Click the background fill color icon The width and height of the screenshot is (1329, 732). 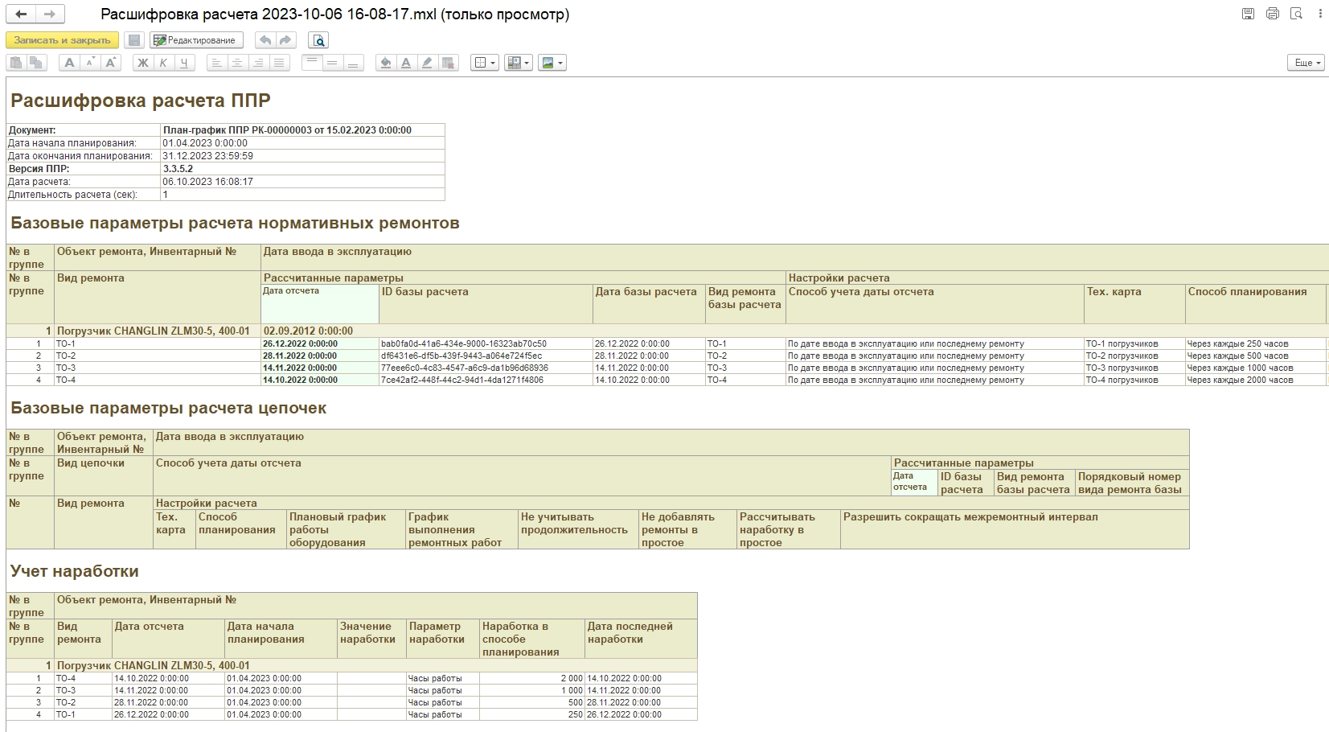click(x=385, y=63)
